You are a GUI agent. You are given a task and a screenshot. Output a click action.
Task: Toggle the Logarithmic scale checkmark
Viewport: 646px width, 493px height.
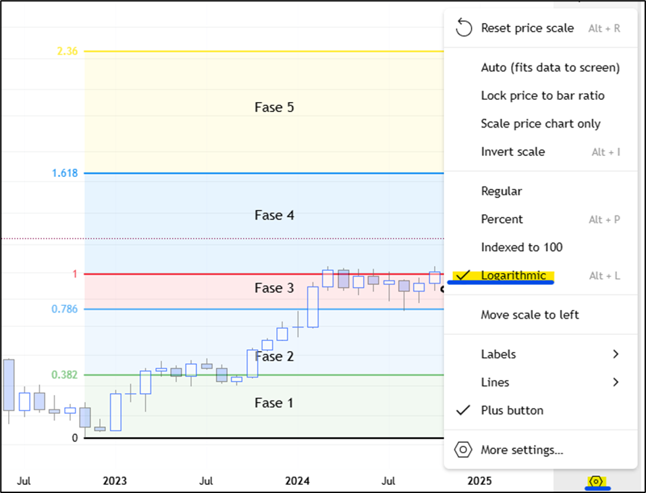pyautogui.click(x=463, y=276)
